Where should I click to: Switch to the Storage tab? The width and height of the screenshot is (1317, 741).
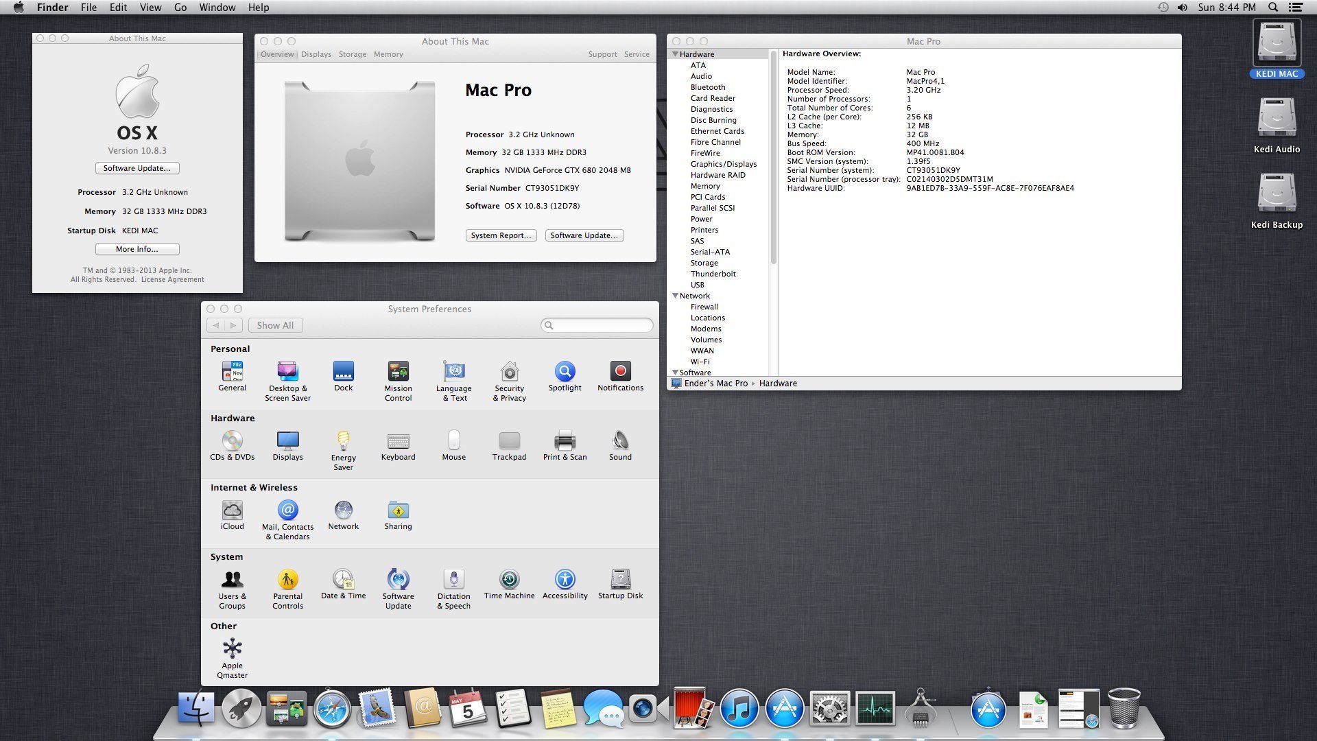[x=353, y=54]
